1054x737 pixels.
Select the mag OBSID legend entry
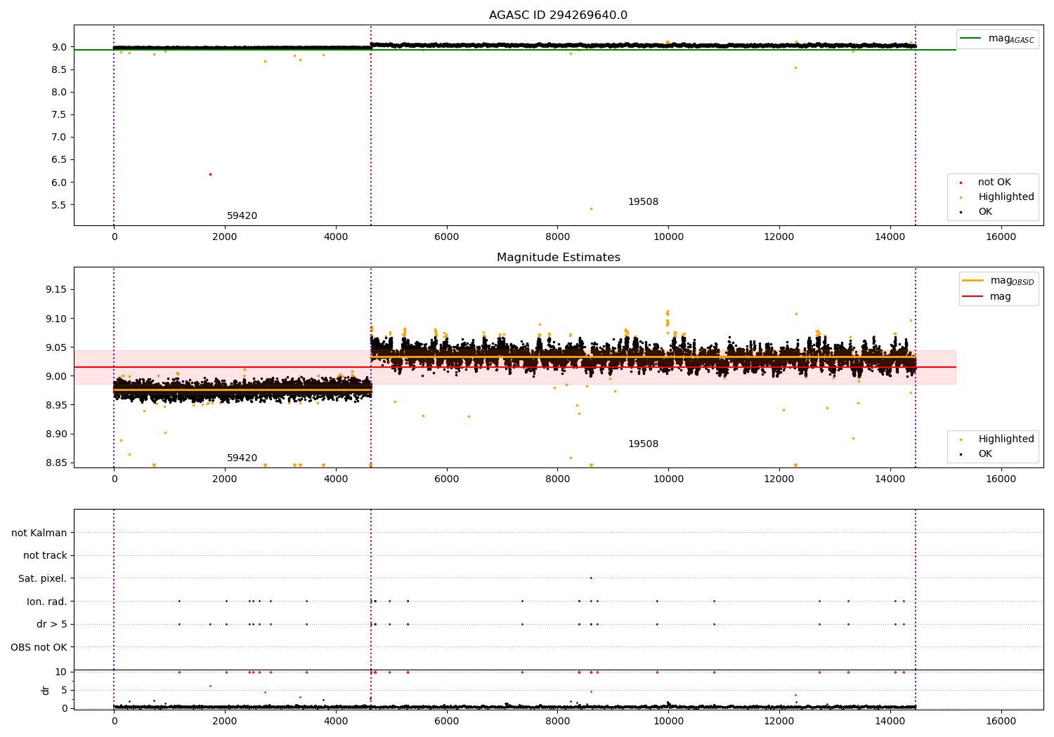point(998,281)
